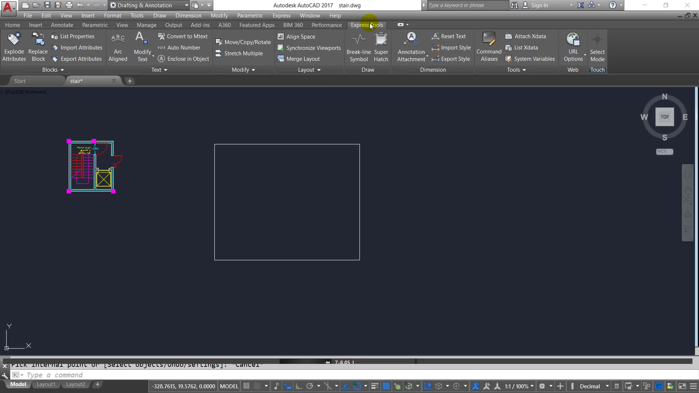Click the Select Mode touch icon
Screen dimensions: 699x393
[x=597, y=47]
